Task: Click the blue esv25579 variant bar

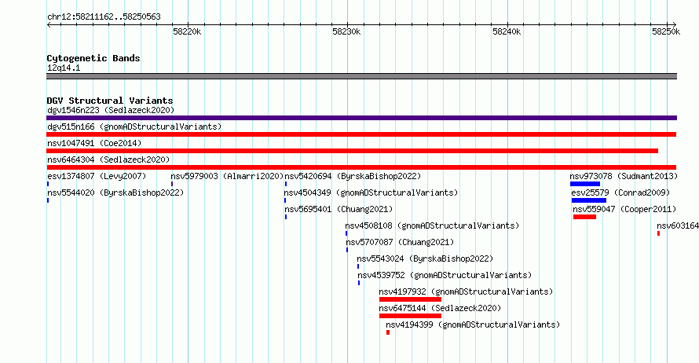Action: pos(589,200)
